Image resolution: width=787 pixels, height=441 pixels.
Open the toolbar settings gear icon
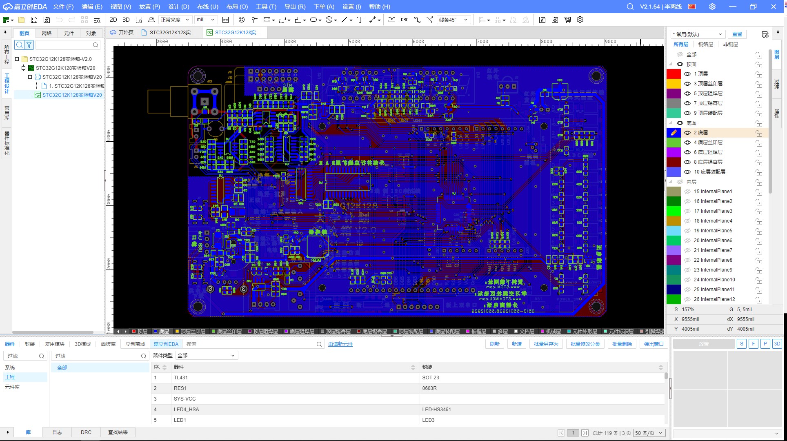[580, 20]
